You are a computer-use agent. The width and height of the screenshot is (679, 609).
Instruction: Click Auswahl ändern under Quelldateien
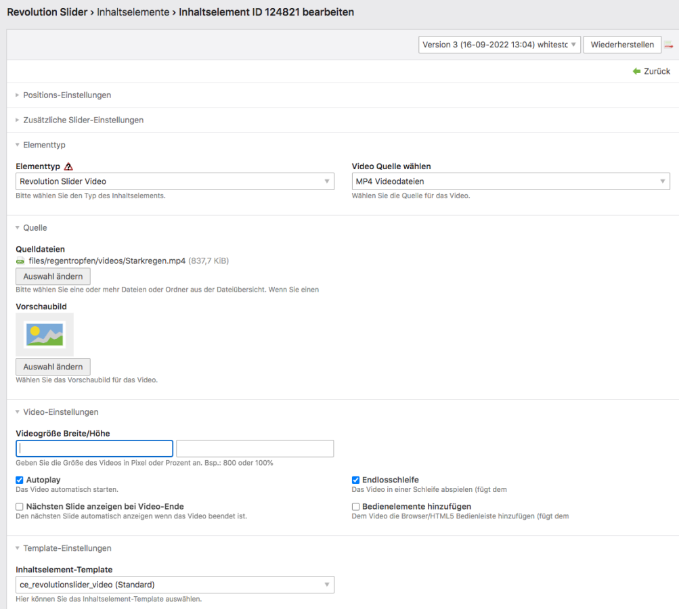(53, 276)
